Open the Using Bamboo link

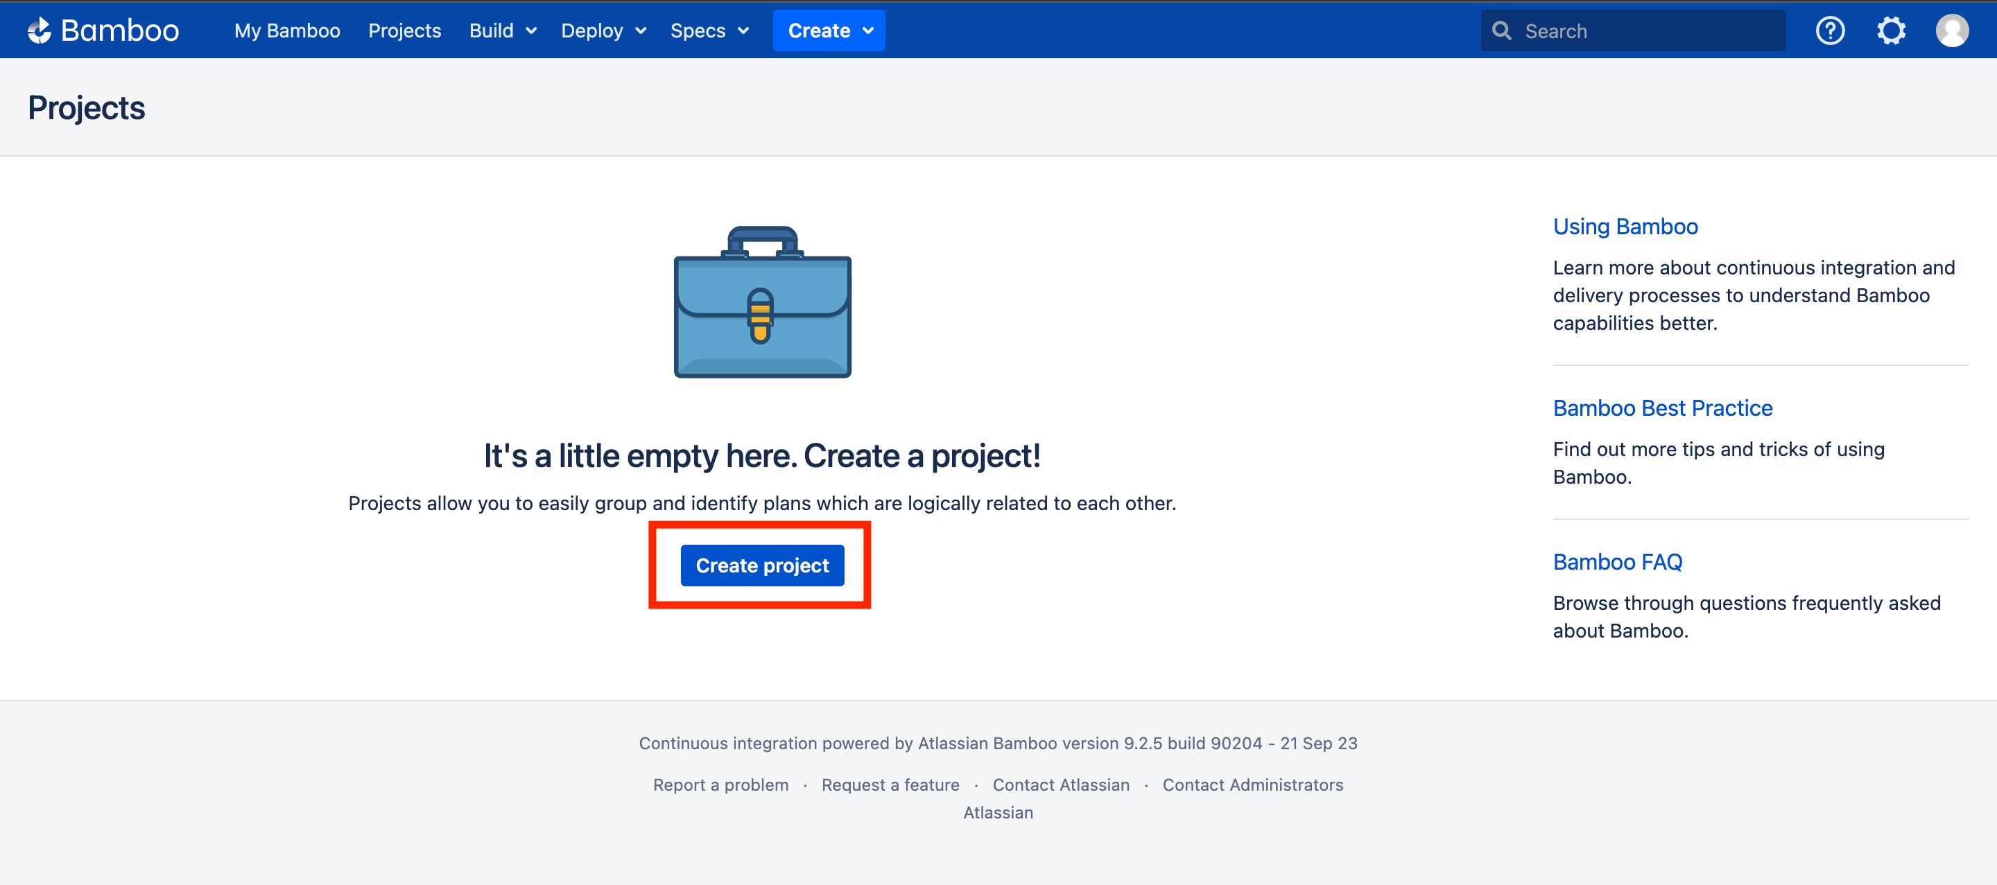tap(1625, 227)
